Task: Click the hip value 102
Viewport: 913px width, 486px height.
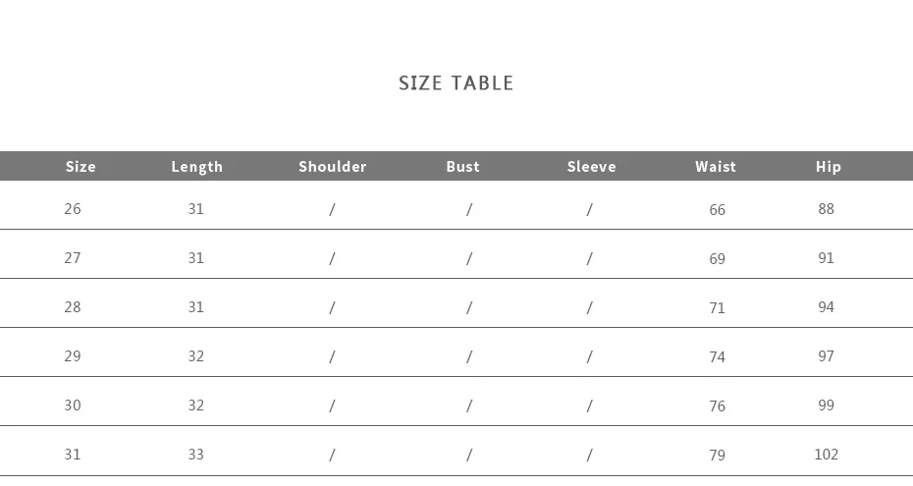Action: click(x=826, y=455)
